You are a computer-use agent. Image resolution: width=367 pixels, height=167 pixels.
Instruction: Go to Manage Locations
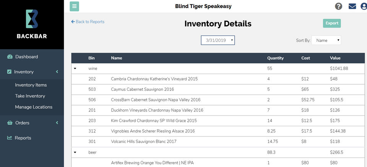(34, 107)
